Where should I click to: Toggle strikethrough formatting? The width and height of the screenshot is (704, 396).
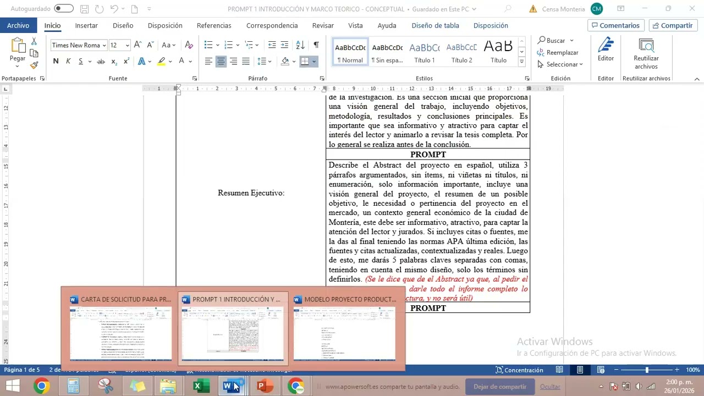pyautogui.click(x=101, y=61)
